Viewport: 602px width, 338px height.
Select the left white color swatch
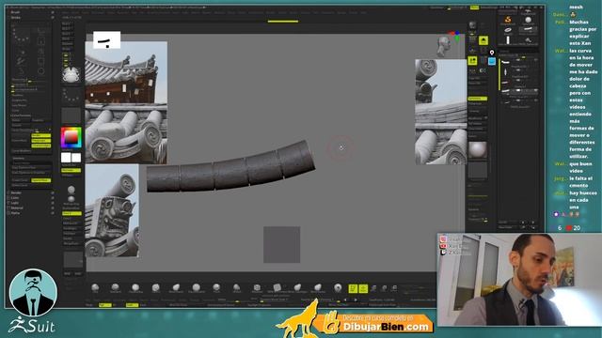tap(66, 158)
